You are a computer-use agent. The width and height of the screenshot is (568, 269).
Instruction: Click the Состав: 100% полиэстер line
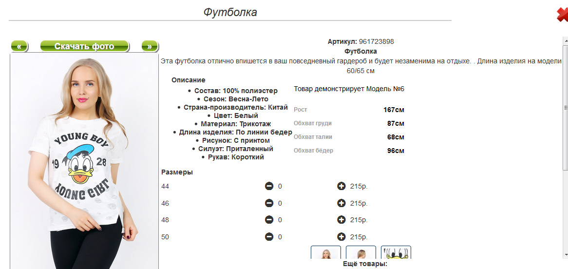coord(236,91)
